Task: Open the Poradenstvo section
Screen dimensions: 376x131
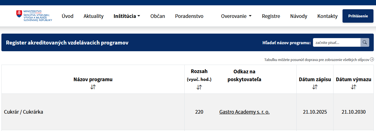Action: (x=189, y=16)
